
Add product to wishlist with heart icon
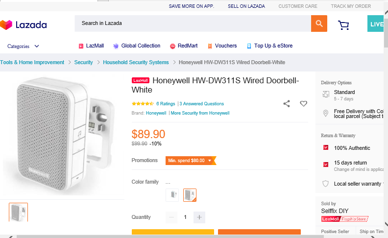[303, 104]
